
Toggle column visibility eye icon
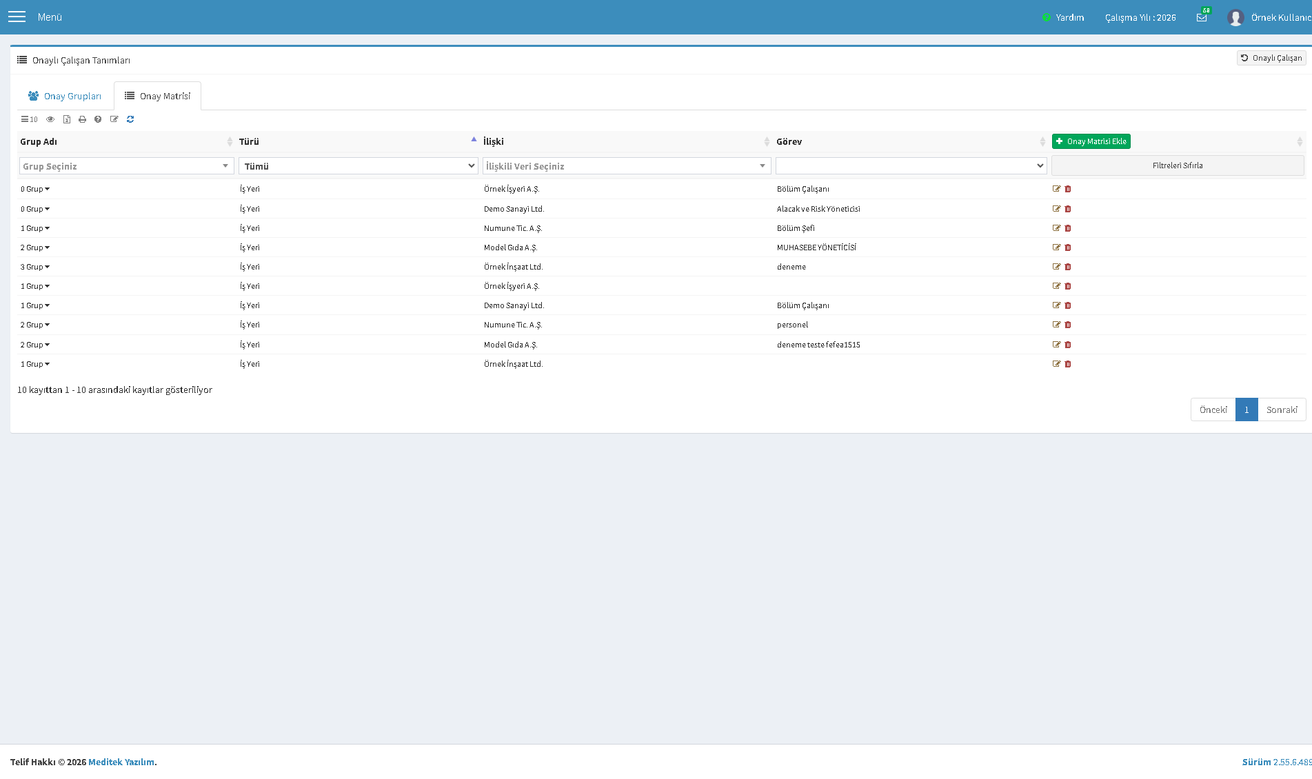point(50,119)
